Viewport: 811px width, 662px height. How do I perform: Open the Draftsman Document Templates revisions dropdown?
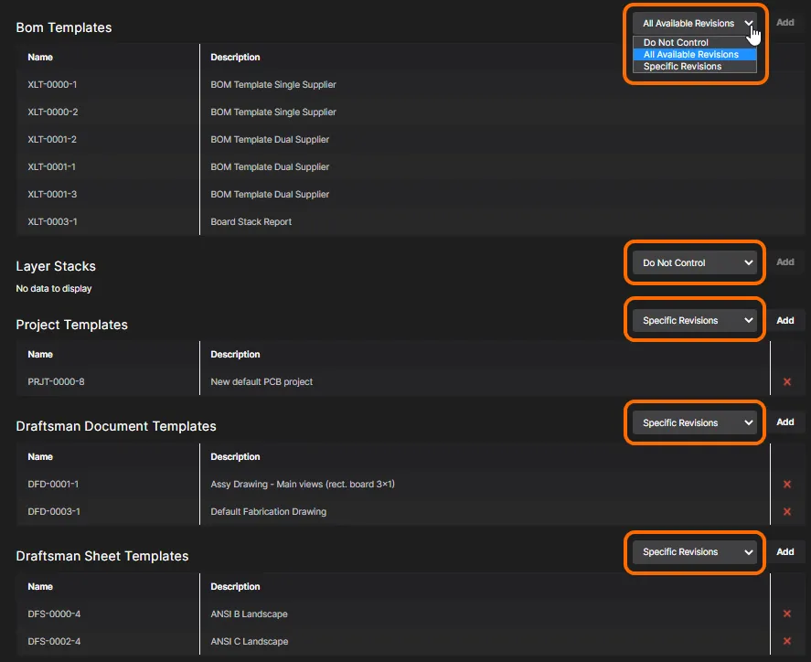tap(695, 423)
